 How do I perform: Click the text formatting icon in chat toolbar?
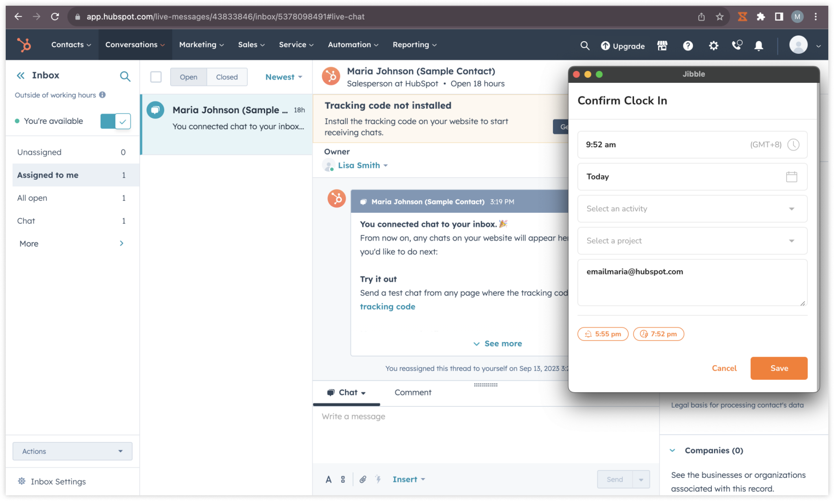tap(329, 479)
